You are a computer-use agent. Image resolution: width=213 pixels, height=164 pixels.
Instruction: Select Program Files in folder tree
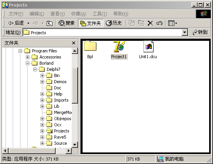44,51
